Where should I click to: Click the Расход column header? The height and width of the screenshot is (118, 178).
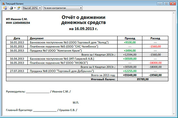[155, 38]
